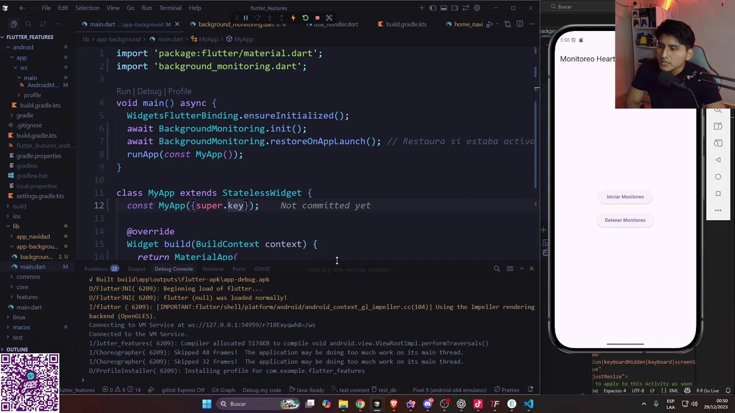Screen dimensions: 735x413
Task: Show additional views chevron in activity bar
Action: click(x=58, y=24)
